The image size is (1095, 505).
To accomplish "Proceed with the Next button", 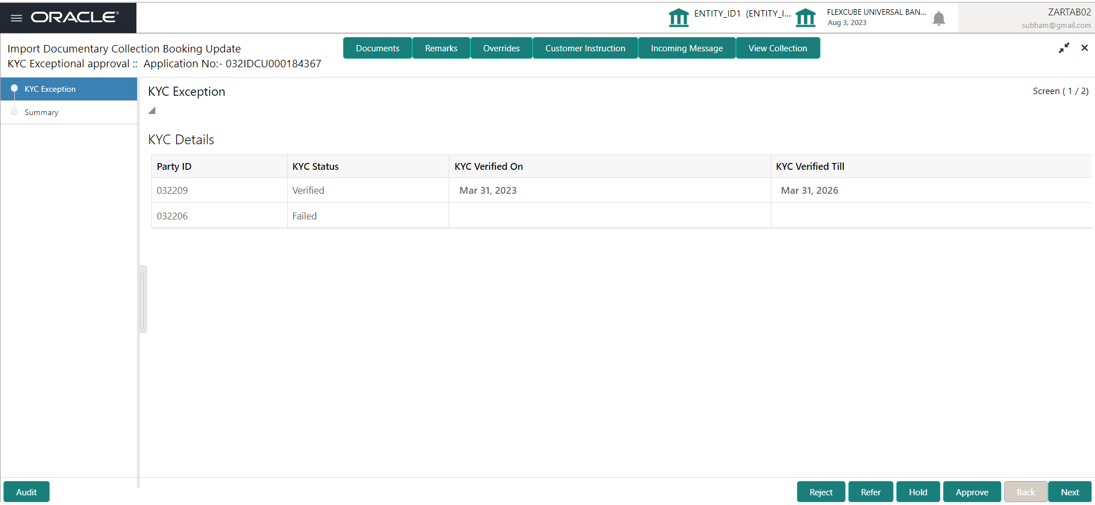I will 1070,492.
